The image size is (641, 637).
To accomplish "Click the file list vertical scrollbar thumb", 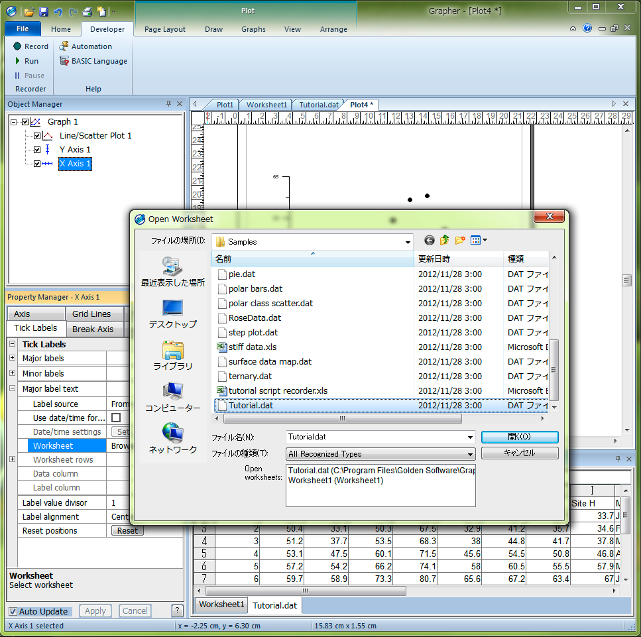I will click(x=554, y=370).
